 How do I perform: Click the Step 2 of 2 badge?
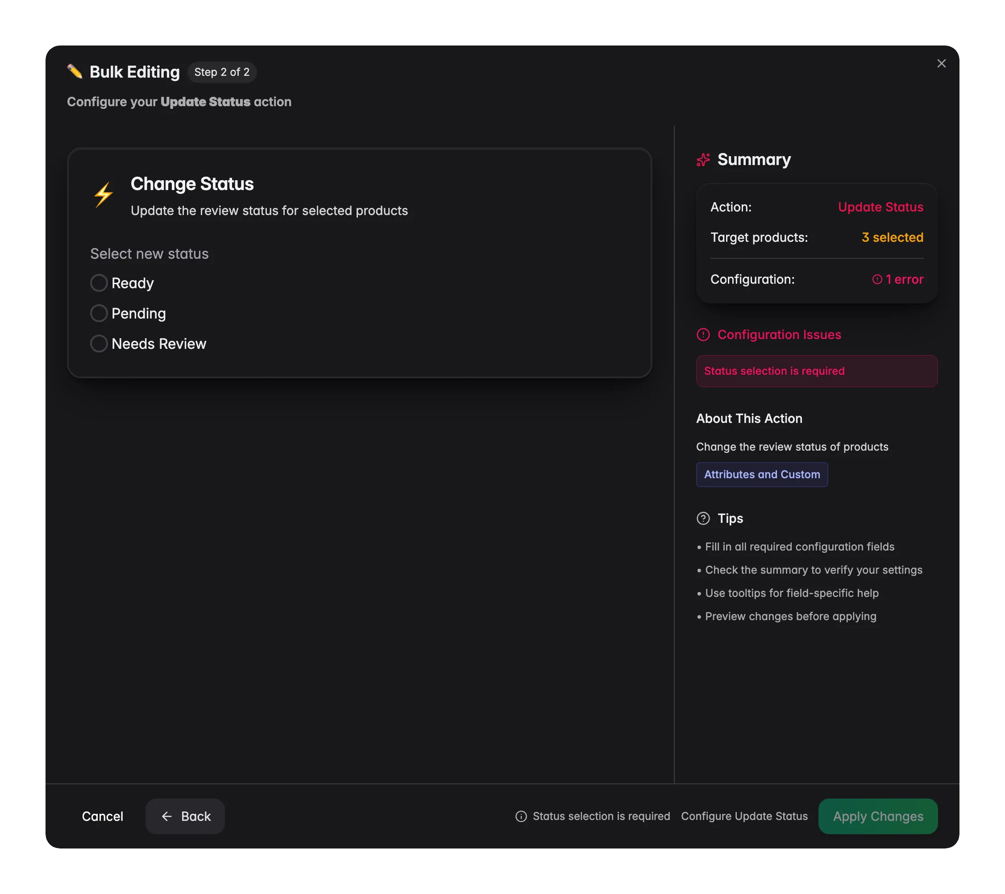[222, 72]
